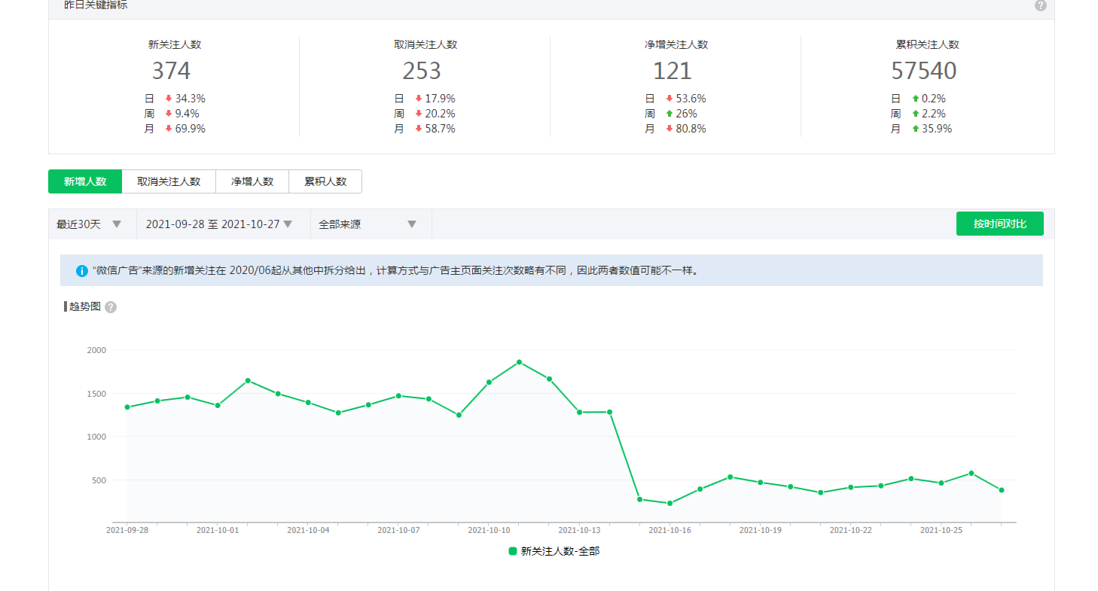The width and height of the screenshot is (1098, 591).
Task: Switch to the 净增人数 tab
Action: pos(252,181)
